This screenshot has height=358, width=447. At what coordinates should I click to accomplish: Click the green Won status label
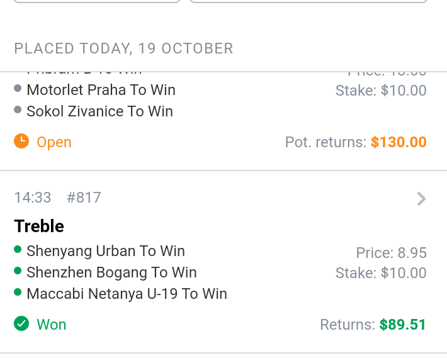[52, 325]
